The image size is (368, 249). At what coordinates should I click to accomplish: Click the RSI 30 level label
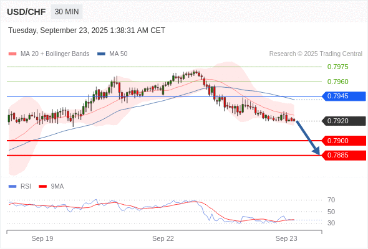click(x=331, y=223)
